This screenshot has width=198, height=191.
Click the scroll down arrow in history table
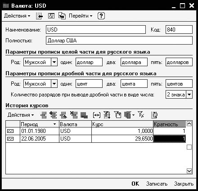pyautogui.click(x=189, y=171)
